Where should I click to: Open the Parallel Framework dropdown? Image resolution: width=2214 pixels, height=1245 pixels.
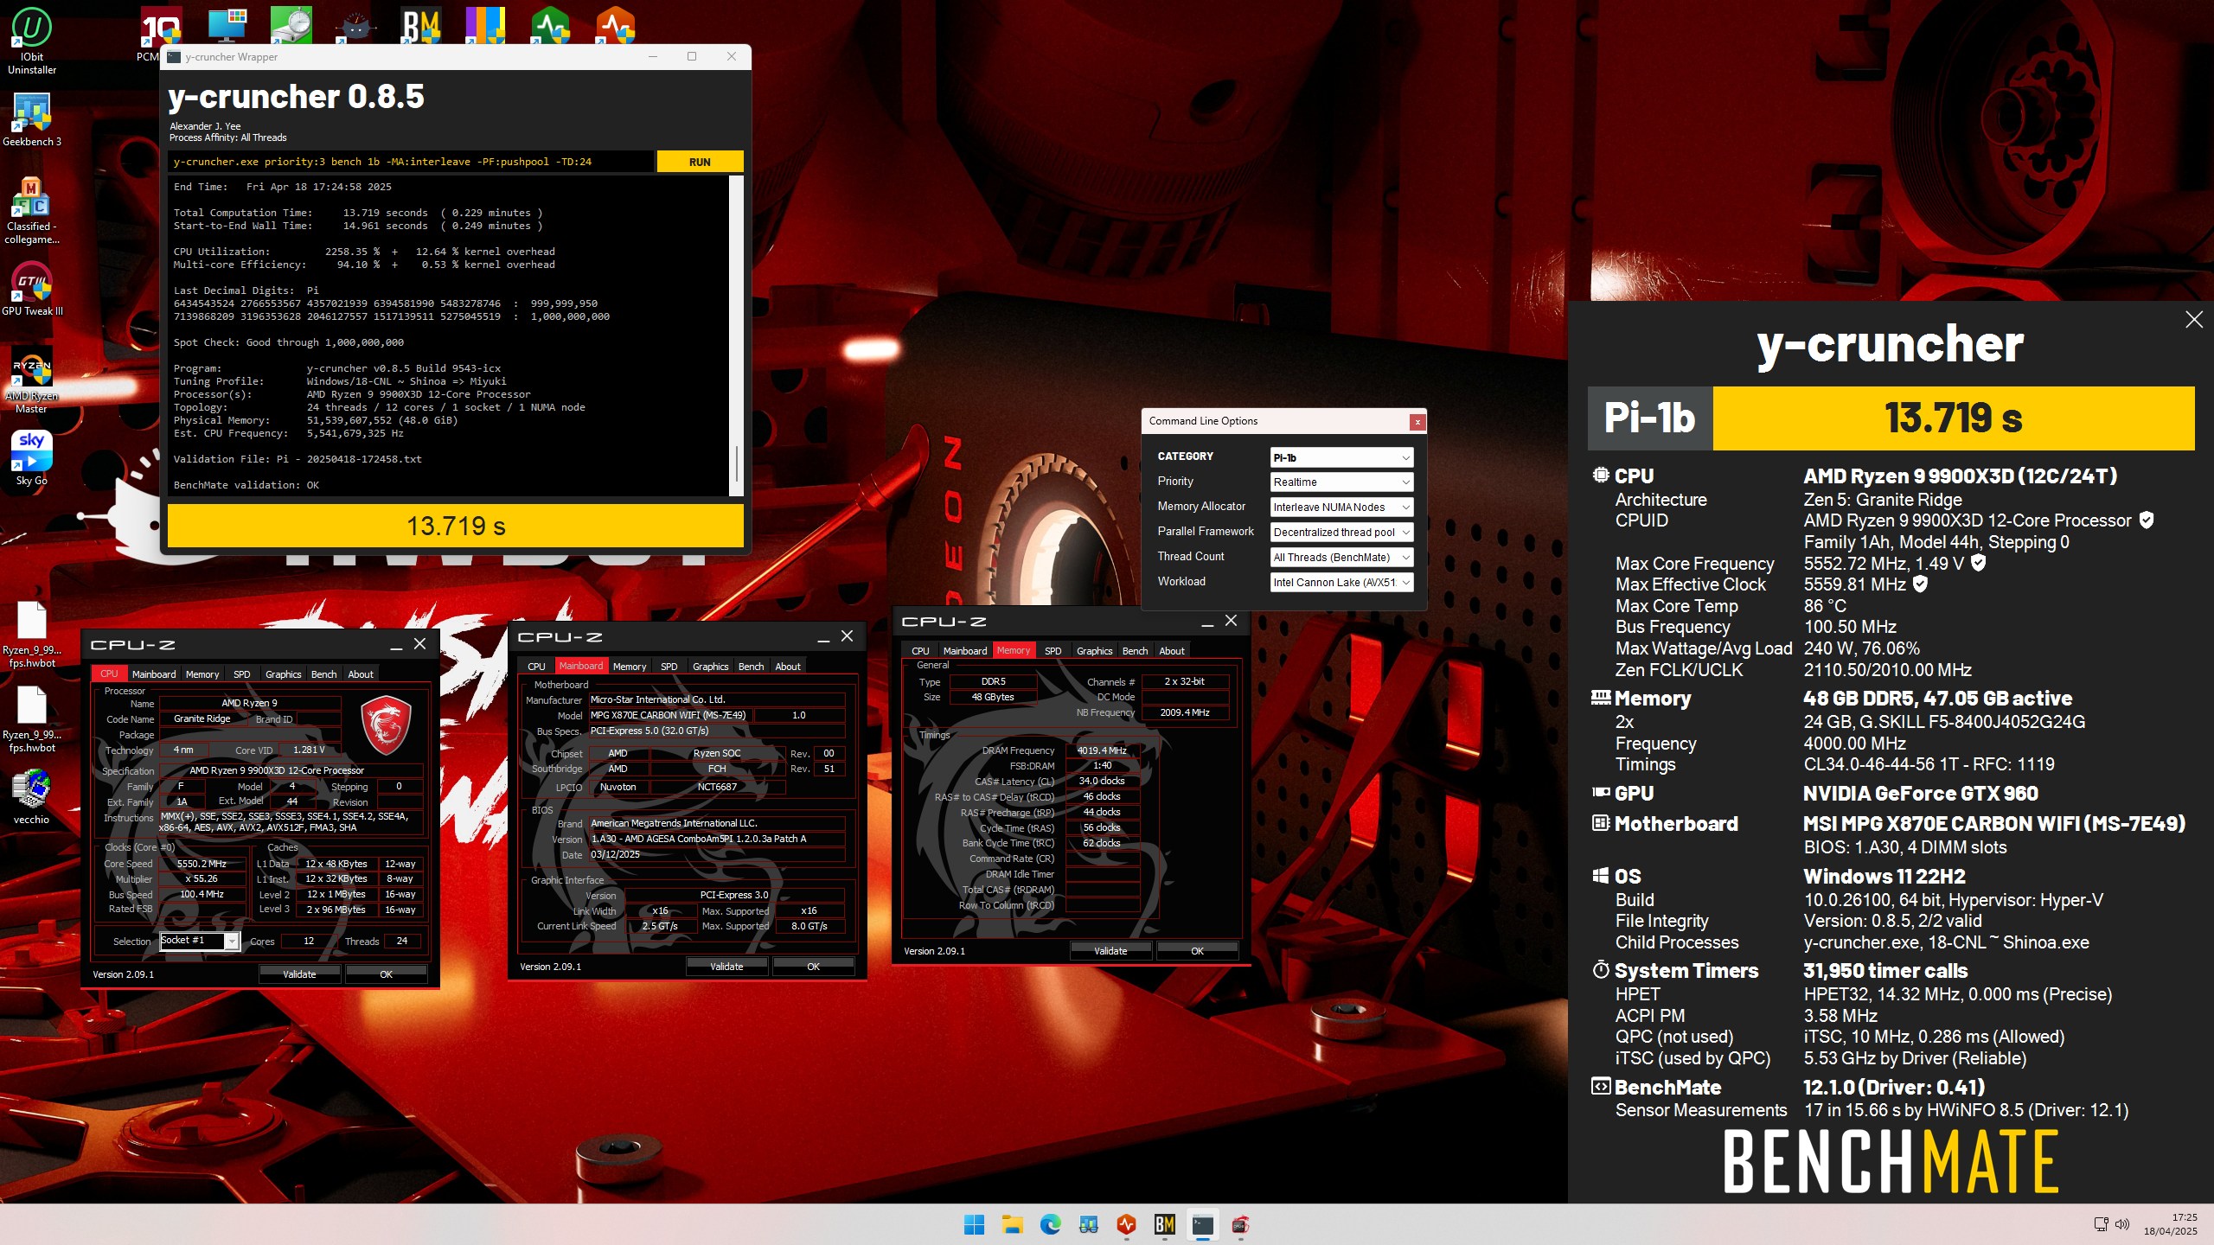point(1341,533)
